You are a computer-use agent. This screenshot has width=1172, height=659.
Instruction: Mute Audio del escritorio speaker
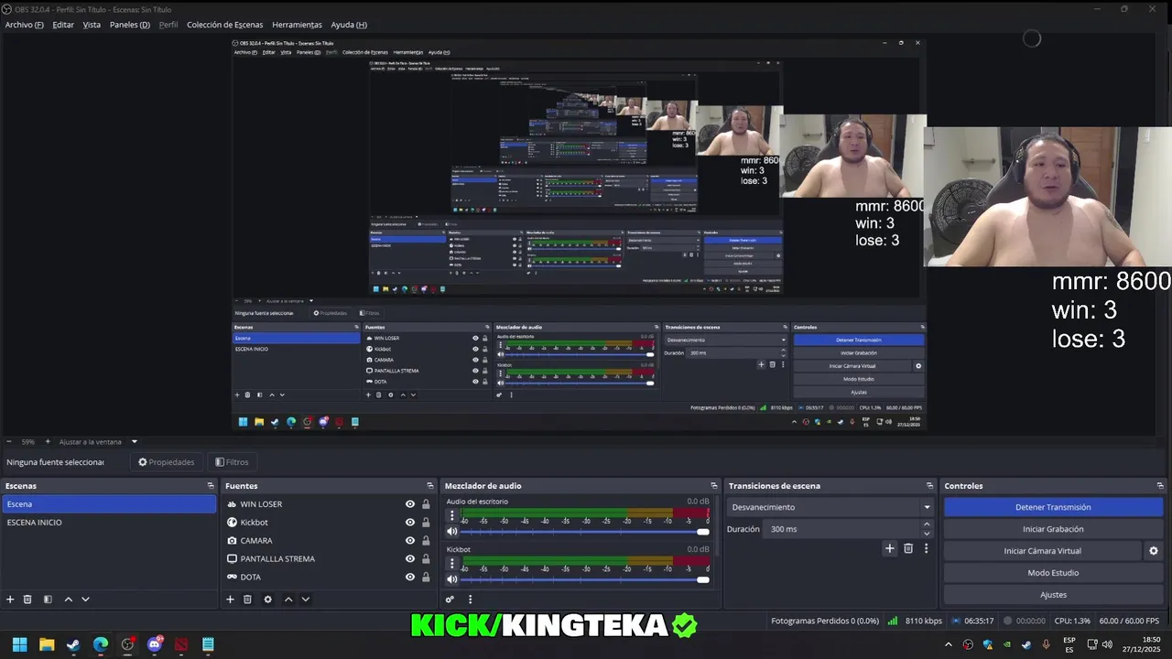coord(451,531)
